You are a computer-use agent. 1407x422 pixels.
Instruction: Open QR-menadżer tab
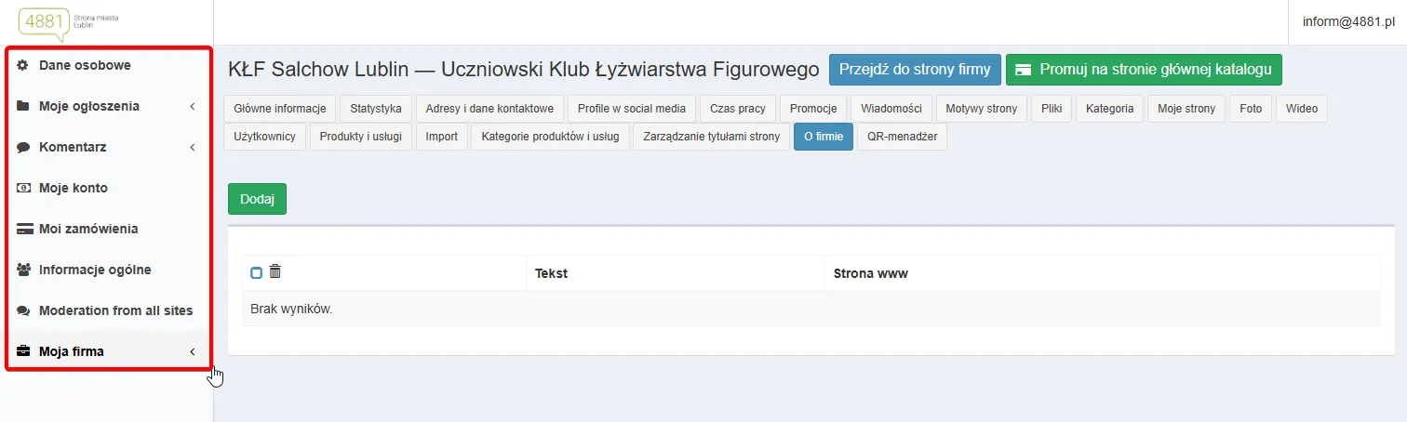click(x=902, y=137)
